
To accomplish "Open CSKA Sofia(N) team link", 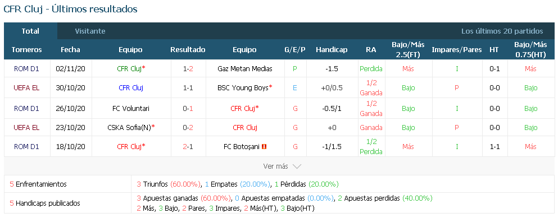I will pos(130,127).
